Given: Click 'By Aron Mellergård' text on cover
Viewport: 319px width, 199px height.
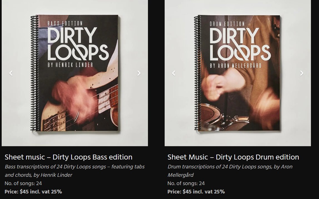Looking at the screenshot, I should coord(236,65).
